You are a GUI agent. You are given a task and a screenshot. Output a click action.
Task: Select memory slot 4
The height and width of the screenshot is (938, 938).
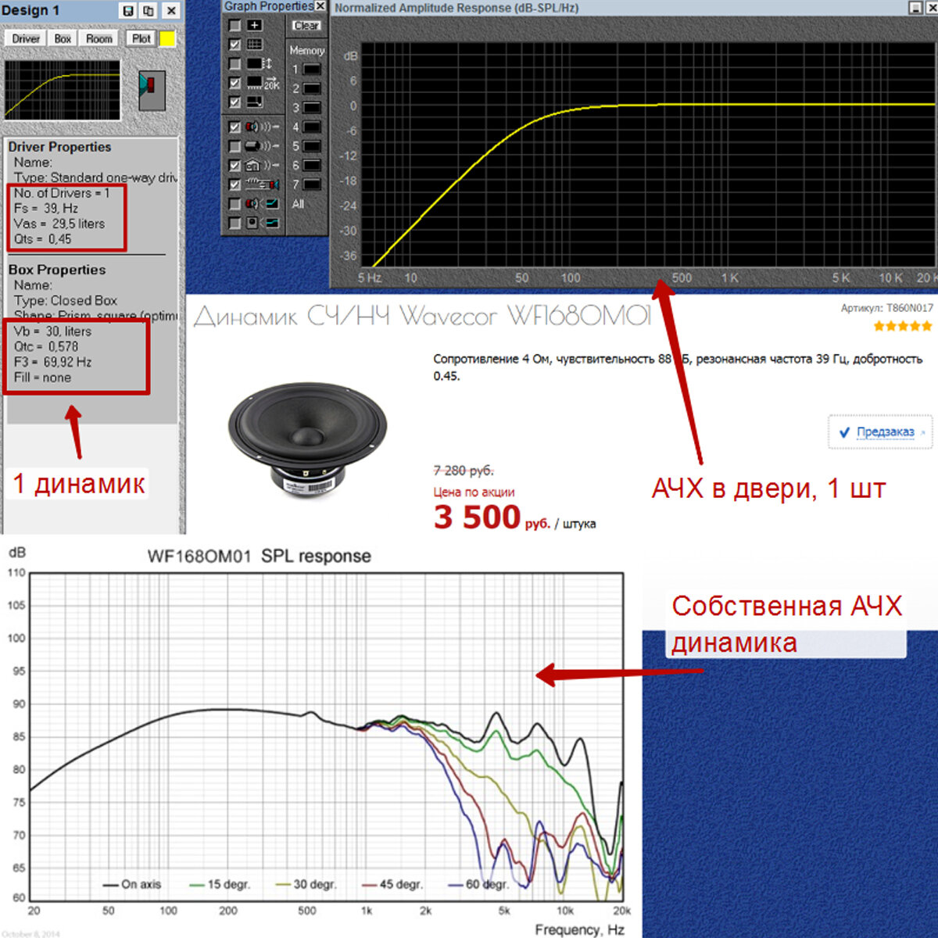tap(312, 127)
